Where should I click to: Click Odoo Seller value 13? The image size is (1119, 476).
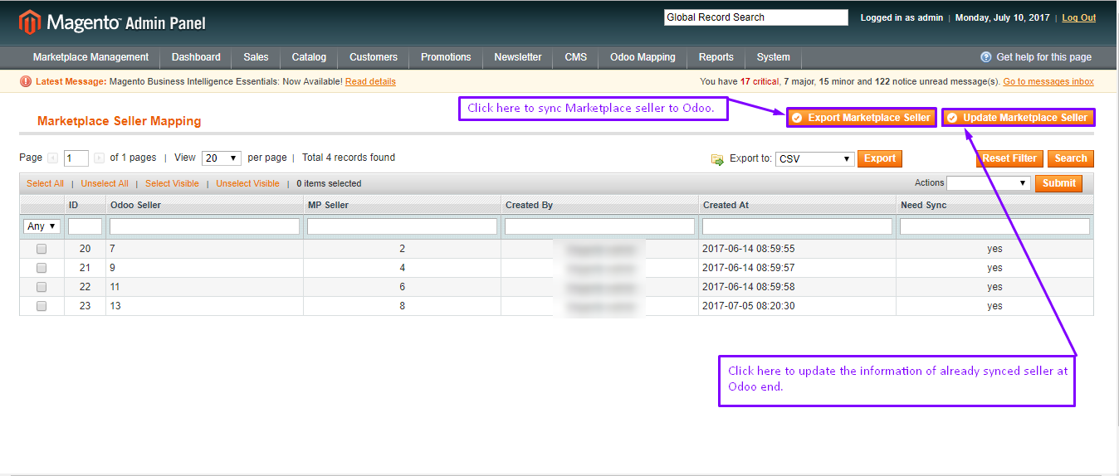[x=115, y=306]
